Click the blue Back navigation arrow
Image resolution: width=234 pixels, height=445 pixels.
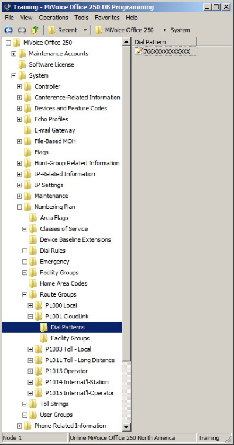pos(9,30)
